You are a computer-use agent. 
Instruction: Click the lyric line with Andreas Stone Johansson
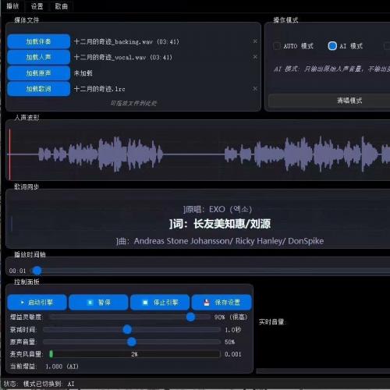[x=220, y=241]
